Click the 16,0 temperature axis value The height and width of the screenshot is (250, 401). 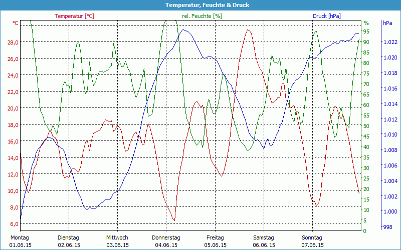point(13,141)
